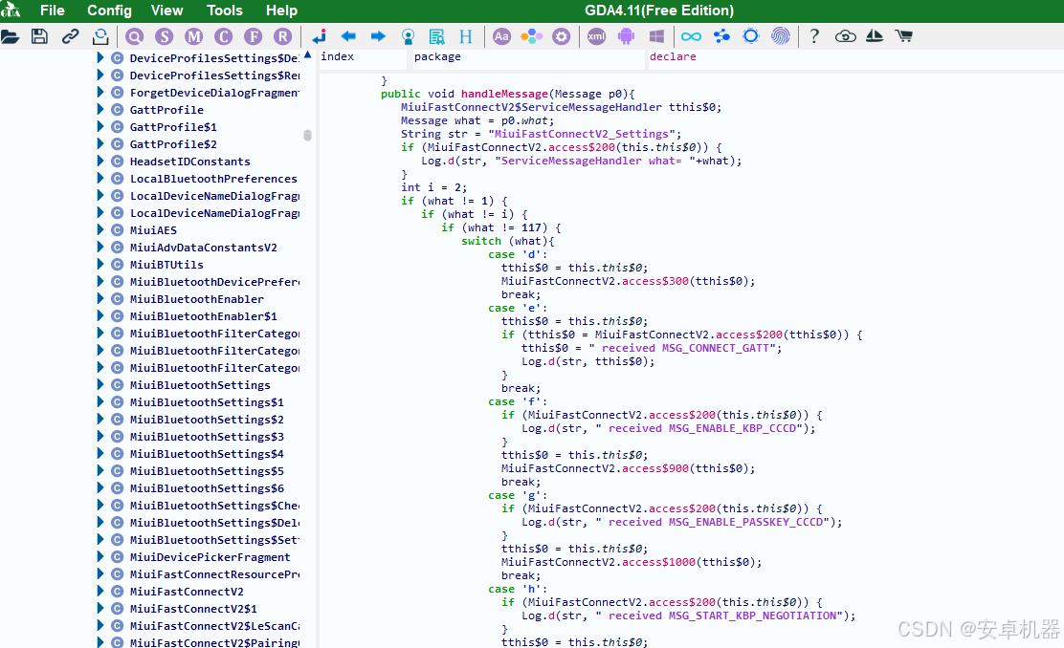Click the purple M methods icon
1064x648 pixels.
194,36
